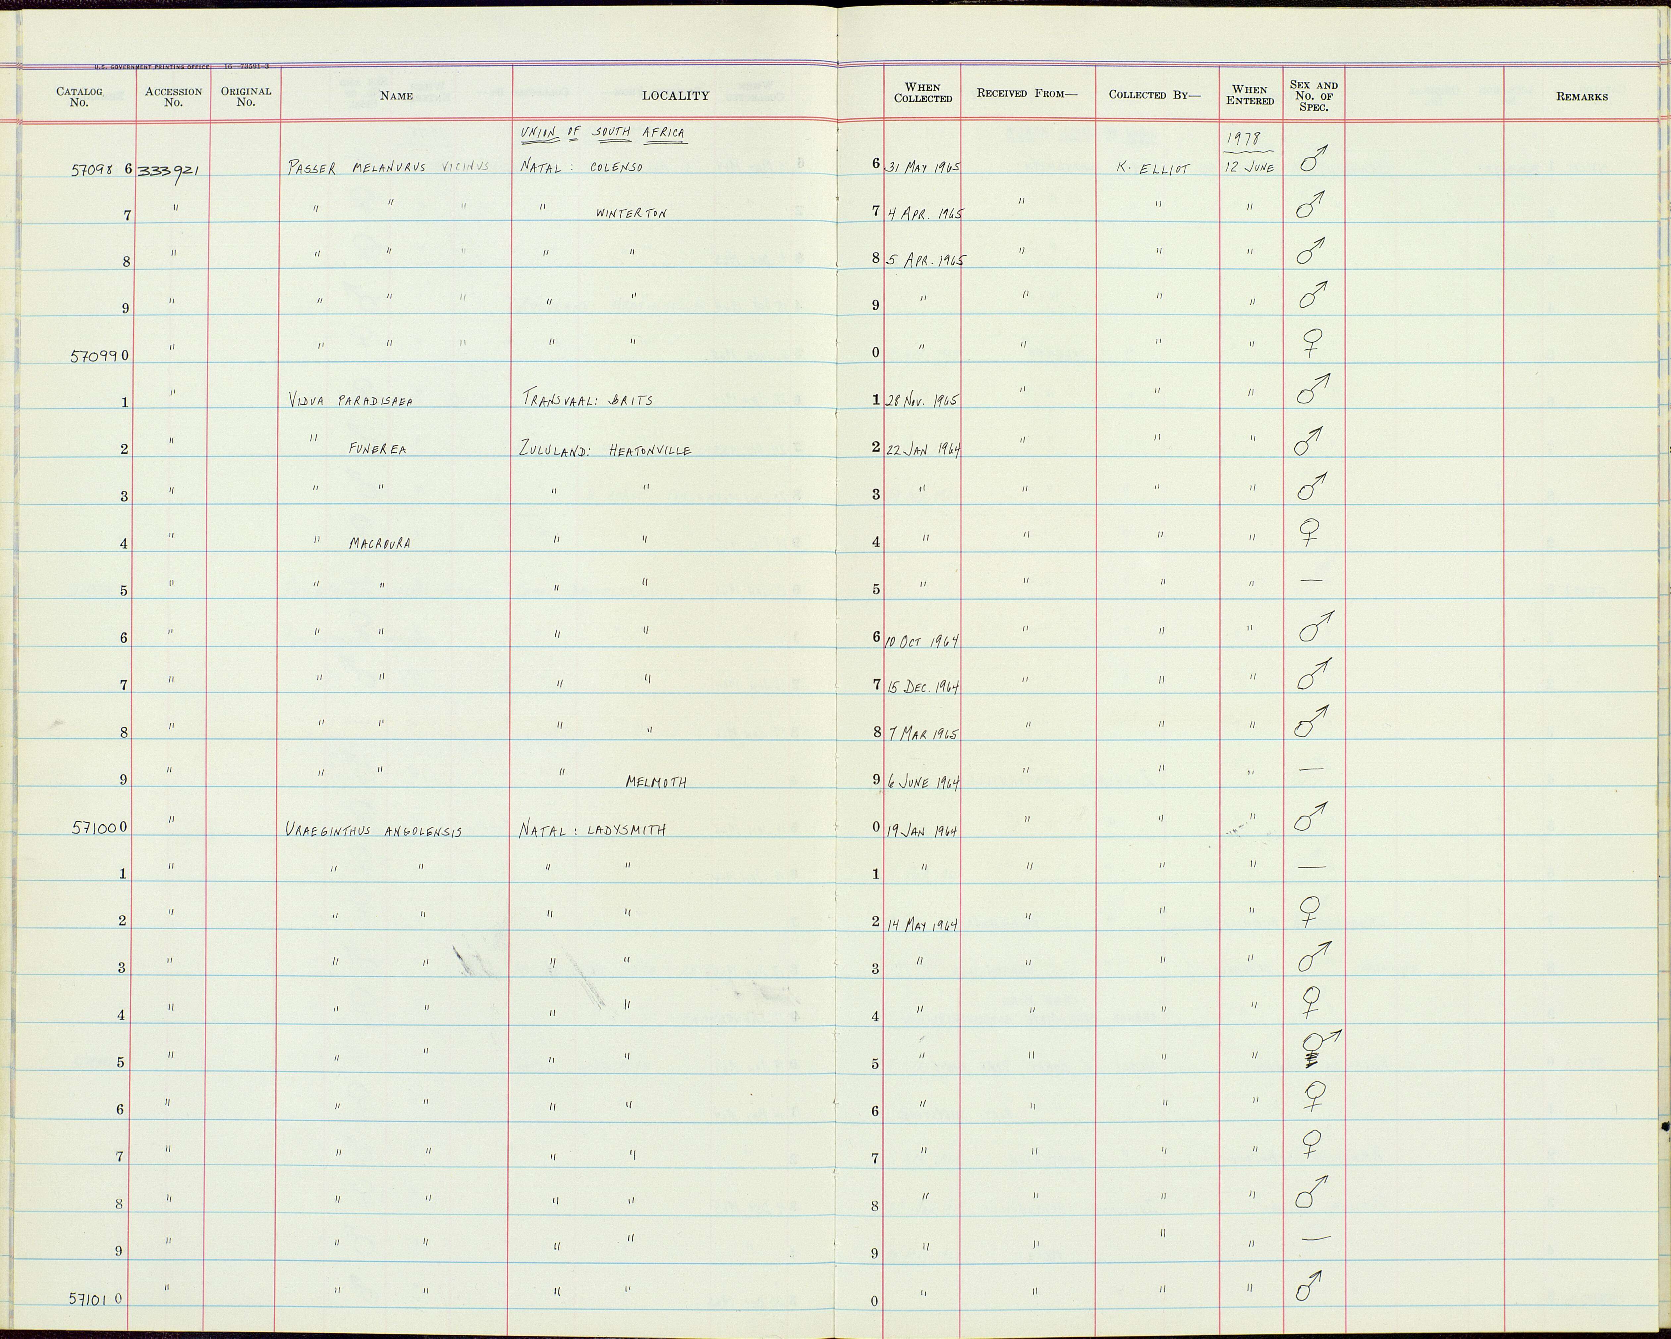Viewport: 1671px width, 1339px height.
Task: Click date '7 Mar 1965'
Action: coord(924,734)
